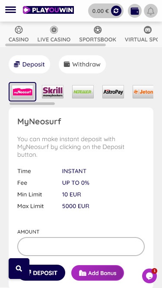The width and height of the screenshot is (162, 288).
Task: Open the Live Casino section
Action: click(54, 34)
